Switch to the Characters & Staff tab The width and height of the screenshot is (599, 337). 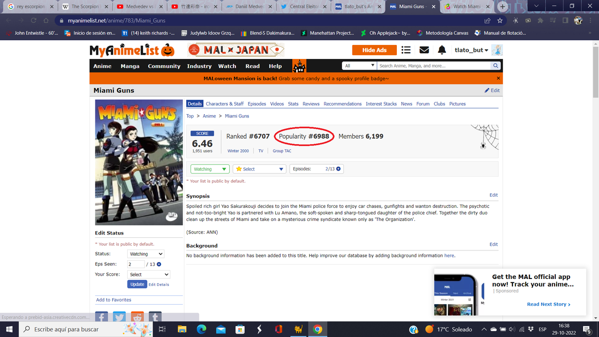point(224,103)
